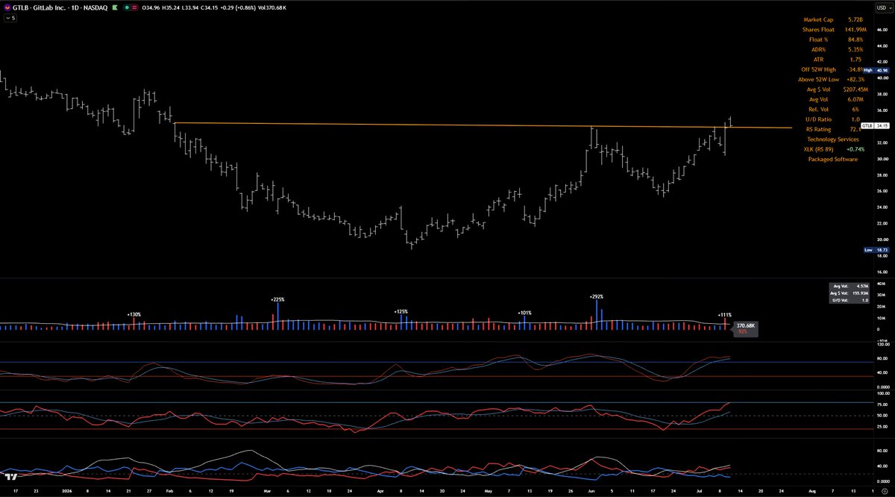Screen dimensions: 895x497
Task: Click the 2026 year label on time axis
Action: (x=68, y=491)
